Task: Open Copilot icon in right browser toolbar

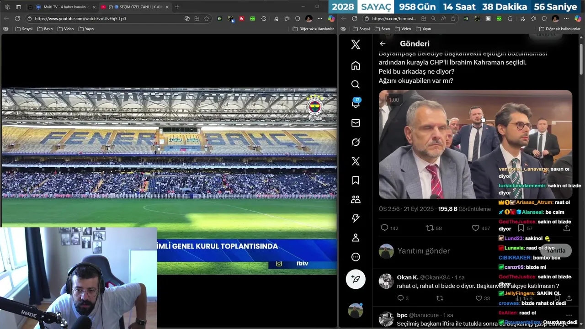Action: click(578, 18)
